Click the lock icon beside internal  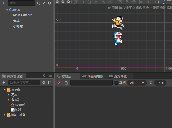(24, 115)
